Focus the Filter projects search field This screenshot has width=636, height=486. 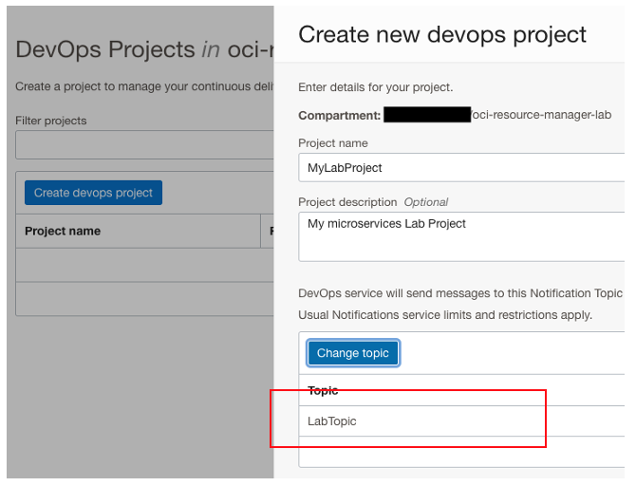coord(144,145)
